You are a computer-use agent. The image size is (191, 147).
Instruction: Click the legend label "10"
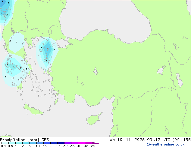click(x=38, y=146)
